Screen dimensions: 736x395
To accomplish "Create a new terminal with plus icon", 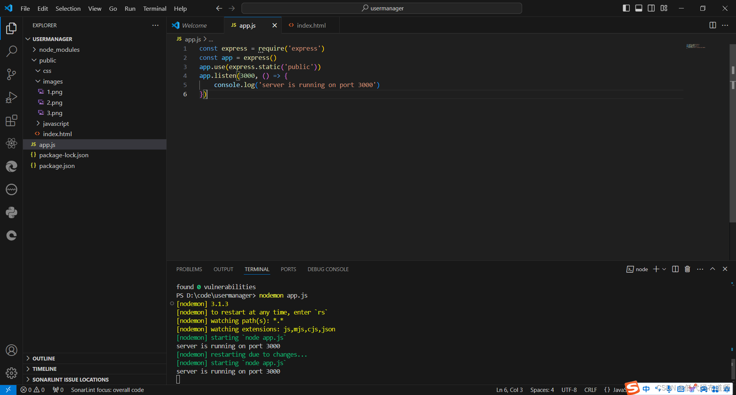I will pyautogui.click(x=656, y=269).
